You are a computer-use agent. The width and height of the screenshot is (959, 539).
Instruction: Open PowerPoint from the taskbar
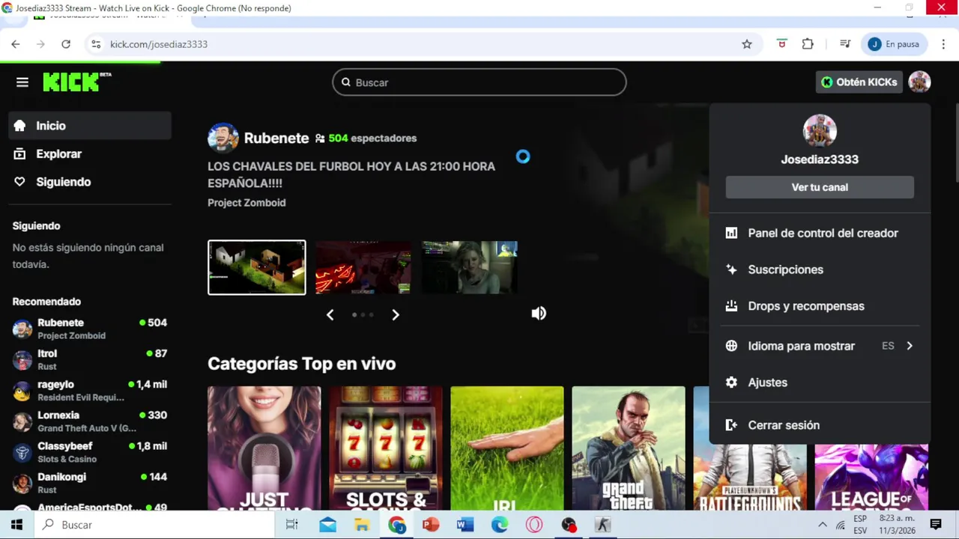[431, 525]
